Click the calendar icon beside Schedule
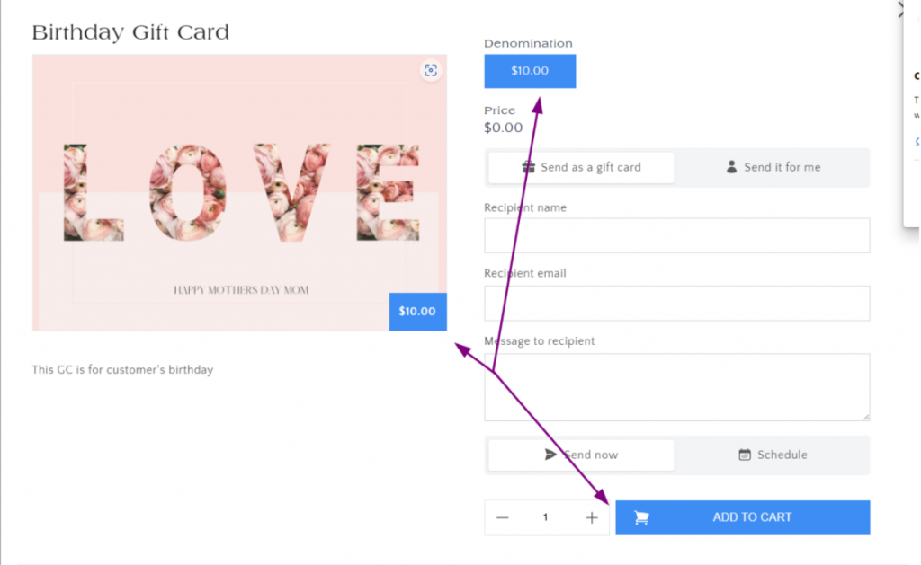 (744, 455)
